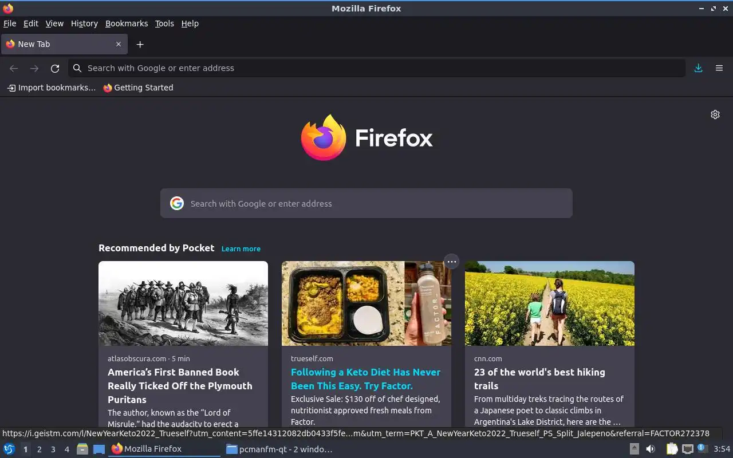This screenshot has height=458, width=733.
Task: Open the Bookmarks menu
Action: [127, 23]
